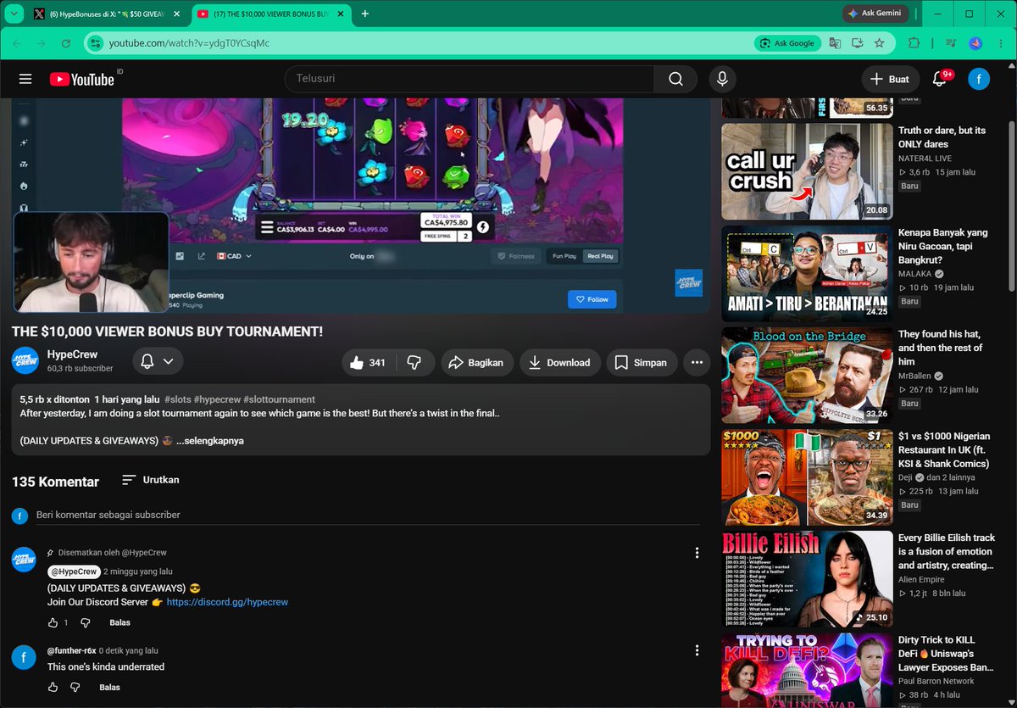Open the YouTube guide hamburger menu

(x=25, y=79)
